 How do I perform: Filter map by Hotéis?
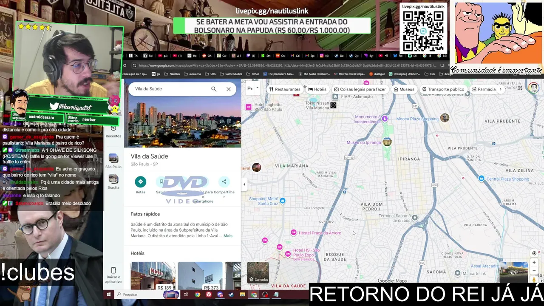point(317,89)
